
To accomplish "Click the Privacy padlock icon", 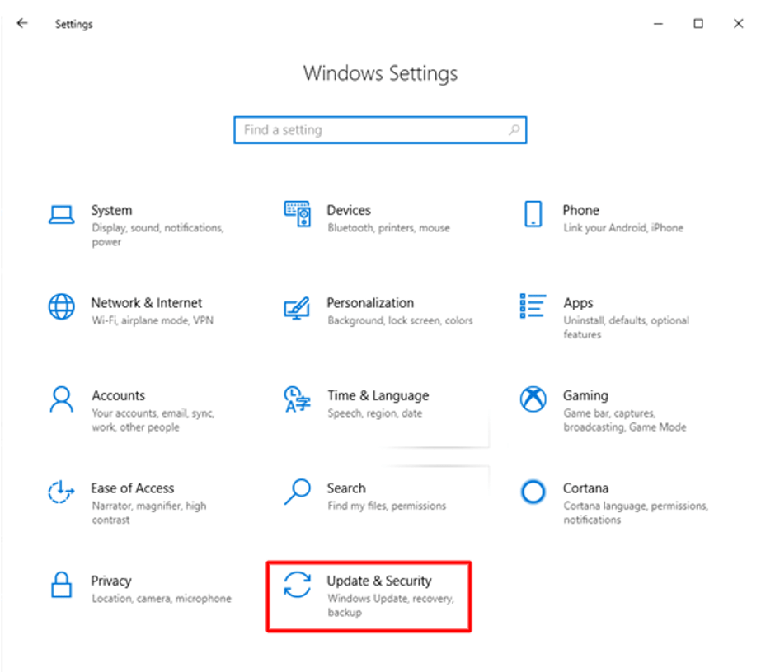I will coord(62,585).
